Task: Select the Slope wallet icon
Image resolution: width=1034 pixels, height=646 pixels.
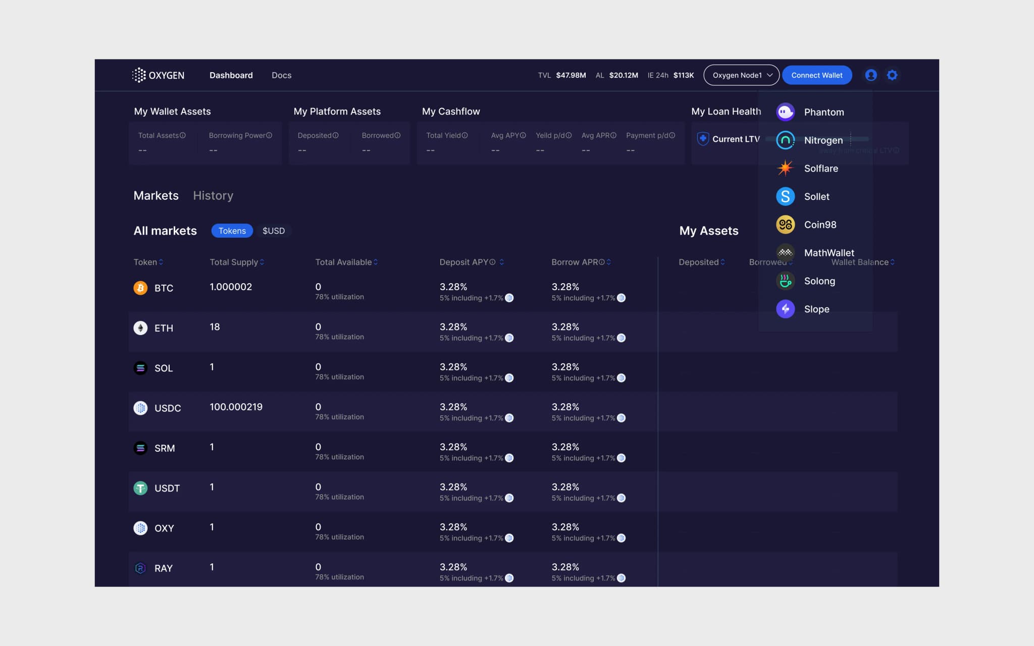Action: coord(785,309)
